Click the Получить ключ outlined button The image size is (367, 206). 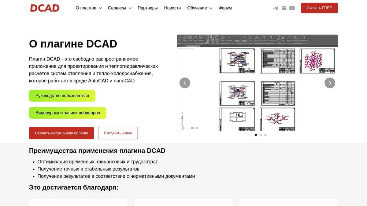click(x=118, y=133)
